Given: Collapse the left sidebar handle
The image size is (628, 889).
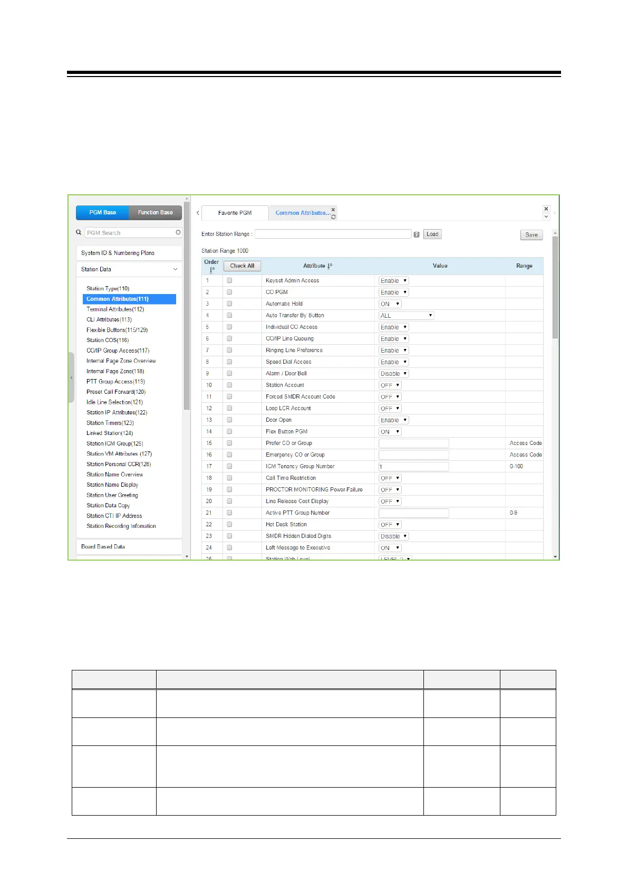Looking at the screenshot, I should [x=71, y=377].
